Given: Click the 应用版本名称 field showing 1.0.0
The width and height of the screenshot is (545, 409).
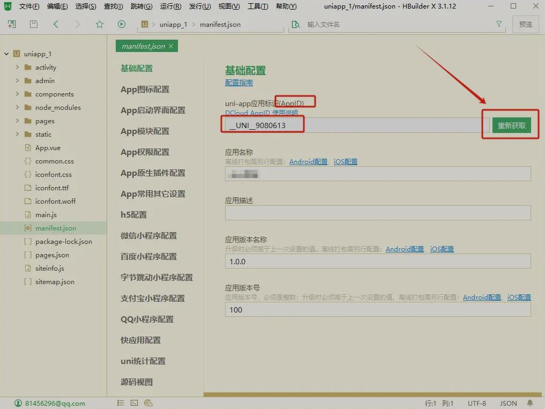Looking at the screenshot, I should (x=378, y=261).
